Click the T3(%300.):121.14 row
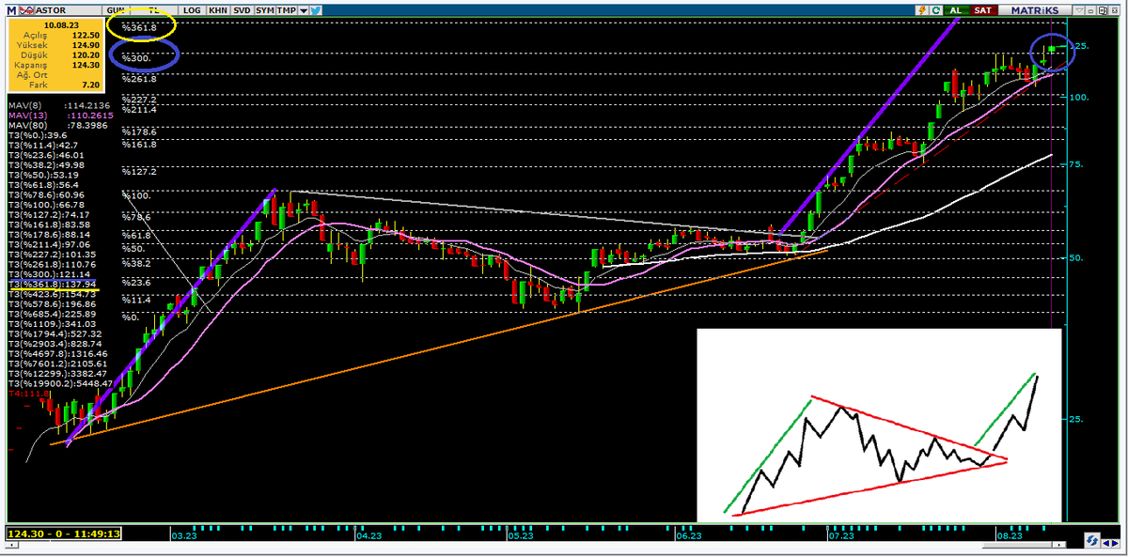 [49, 273]
